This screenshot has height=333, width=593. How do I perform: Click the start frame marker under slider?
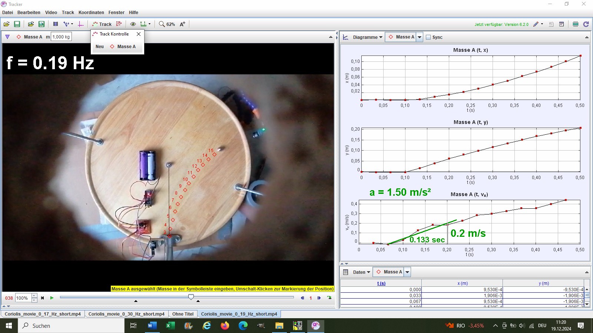tap(136, 301)
